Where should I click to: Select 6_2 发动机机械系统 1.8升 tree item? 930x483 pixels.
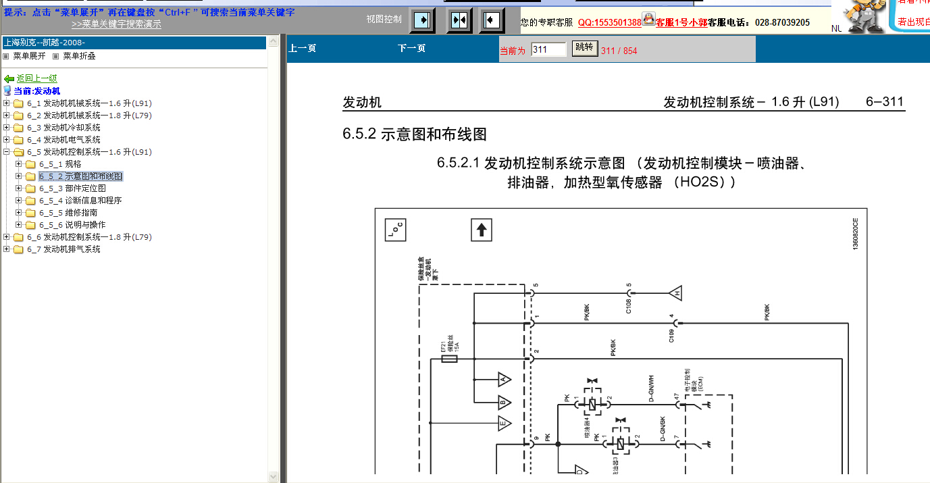pos(89,116)
